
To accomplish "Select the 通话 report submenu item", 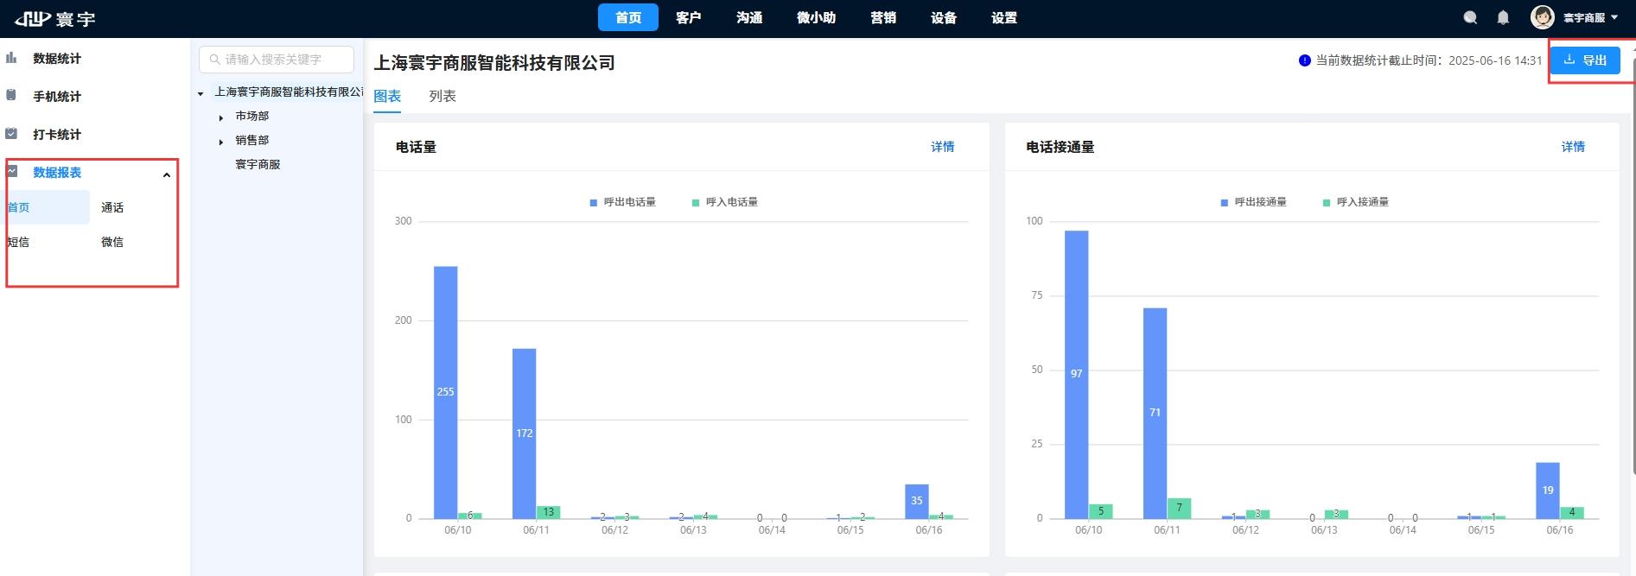I will (x=112, y=207).
